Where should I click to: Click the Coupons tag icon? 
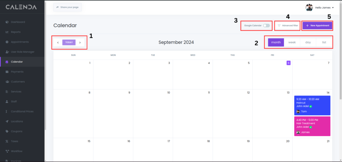pyautogui.click(x=7, y=131)
